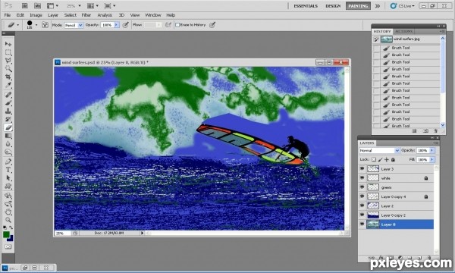Image resolution: width=455 pixels, height=273 pixels.
Task: Select the Eraser tool in toolbox
Action: click(8, 127)
